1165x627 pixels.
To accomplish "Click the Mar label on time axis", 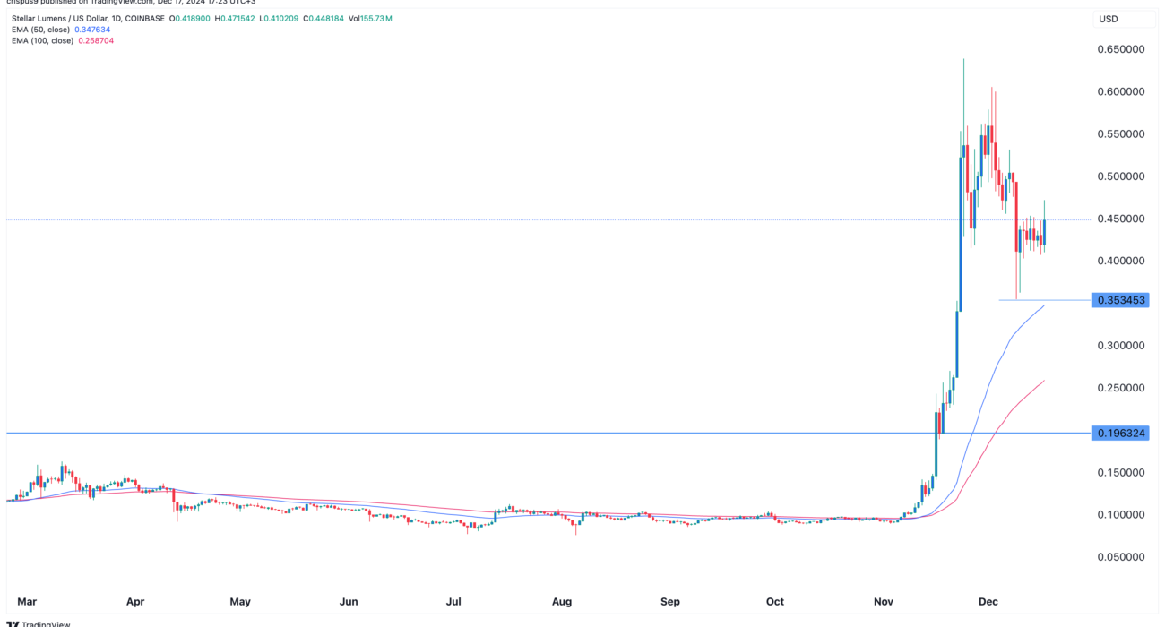I will click(x=27, y=602).
